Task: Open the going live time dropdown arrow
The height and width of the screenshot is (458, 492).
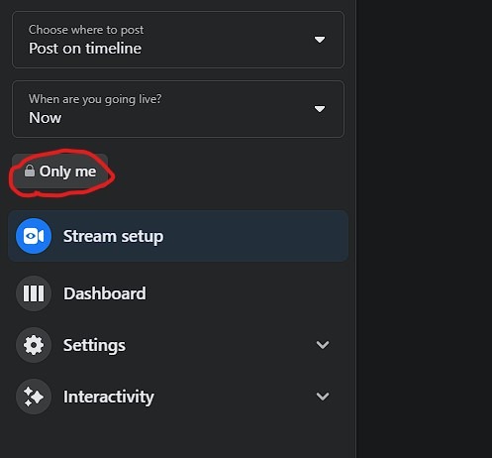Action: [320, 109]
